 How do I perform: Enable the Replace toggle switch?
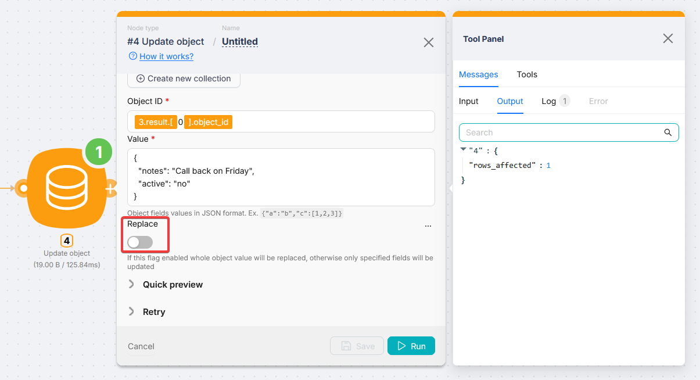coord(140,242)
